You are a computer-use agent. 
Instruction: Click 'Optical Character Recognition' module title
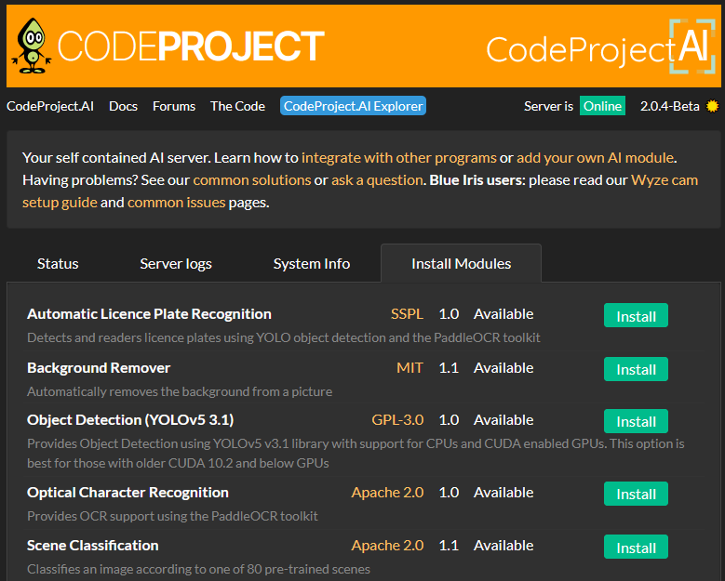click(128, 493)
